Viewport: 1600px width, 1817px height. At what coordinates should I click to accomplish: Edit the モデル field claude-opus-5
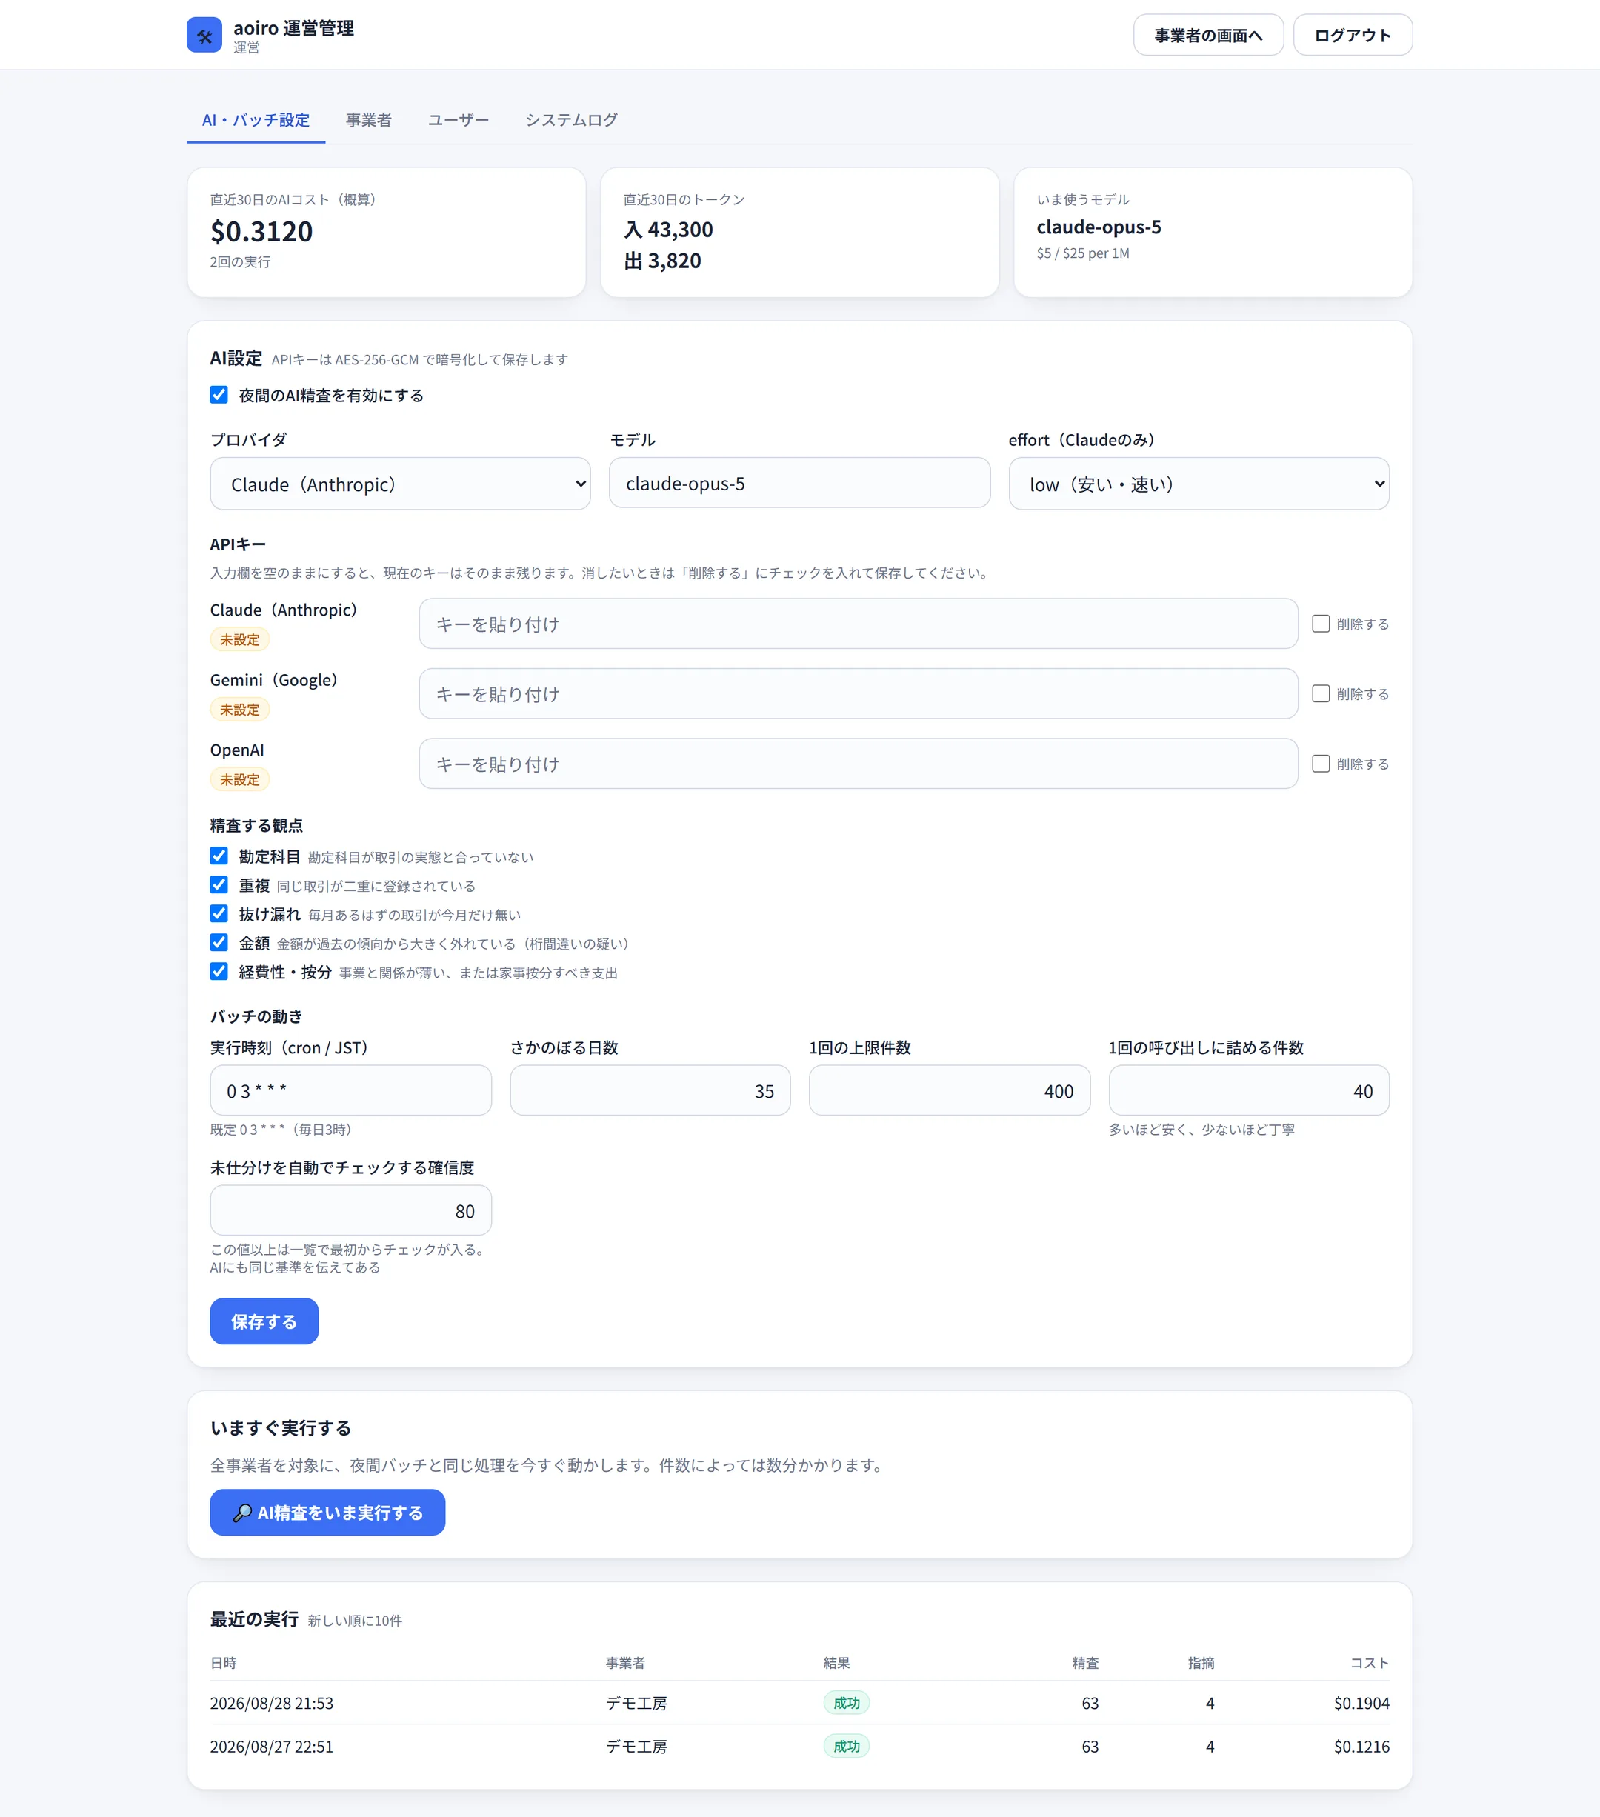click(799, 483)
